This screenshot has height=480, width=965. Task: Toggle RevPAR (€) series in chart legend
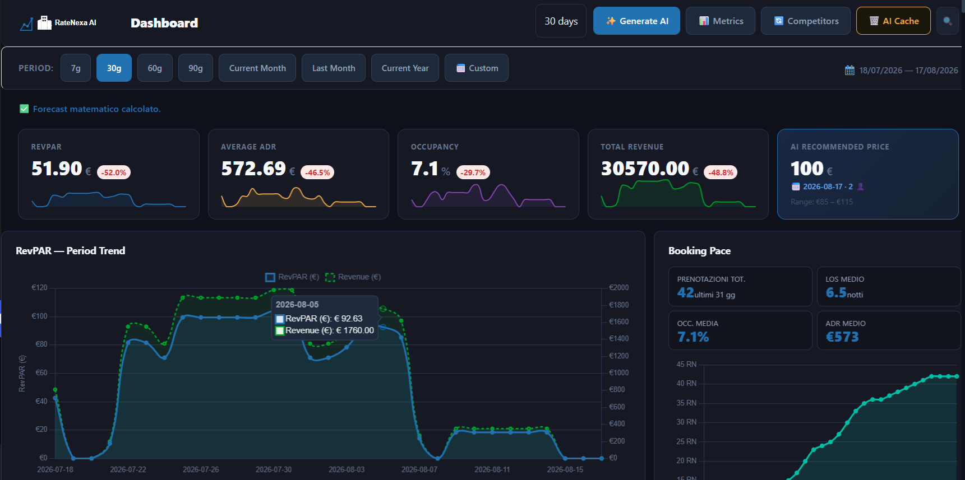[292, 277]
